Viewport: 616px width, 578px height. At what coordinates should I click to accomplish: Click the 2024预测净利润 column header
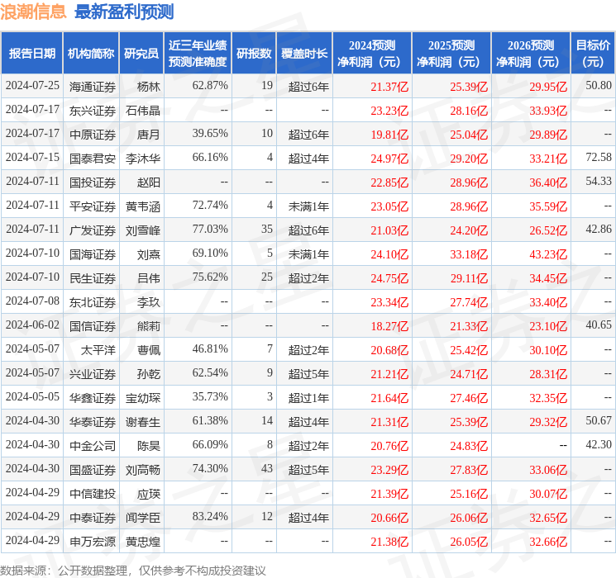coord(372,53)
